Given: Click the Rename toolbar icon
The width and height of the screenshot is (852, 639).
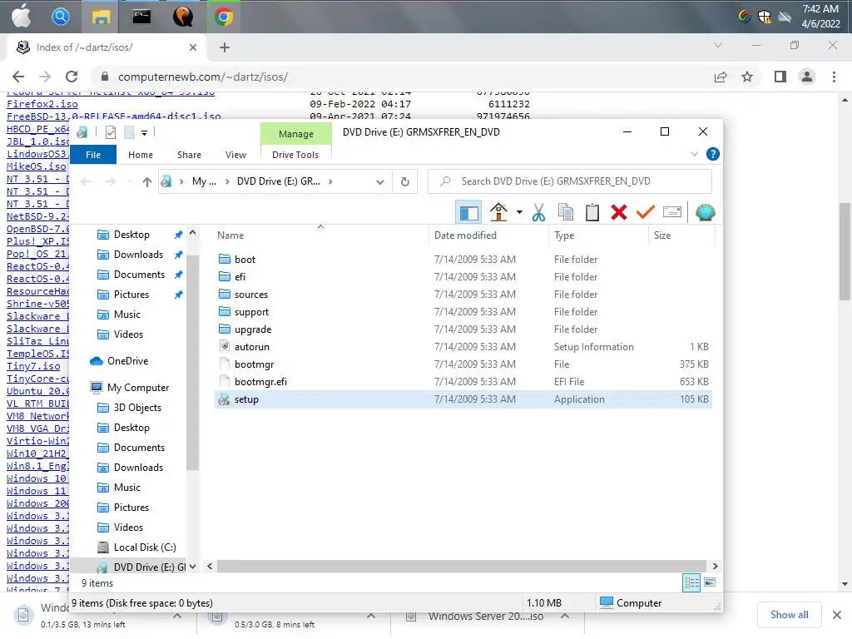Looking at the screenshot, I should click(x=672, y=212).
